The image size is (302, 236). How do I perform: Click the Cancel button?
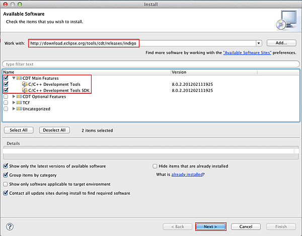(x=246, y=227)
